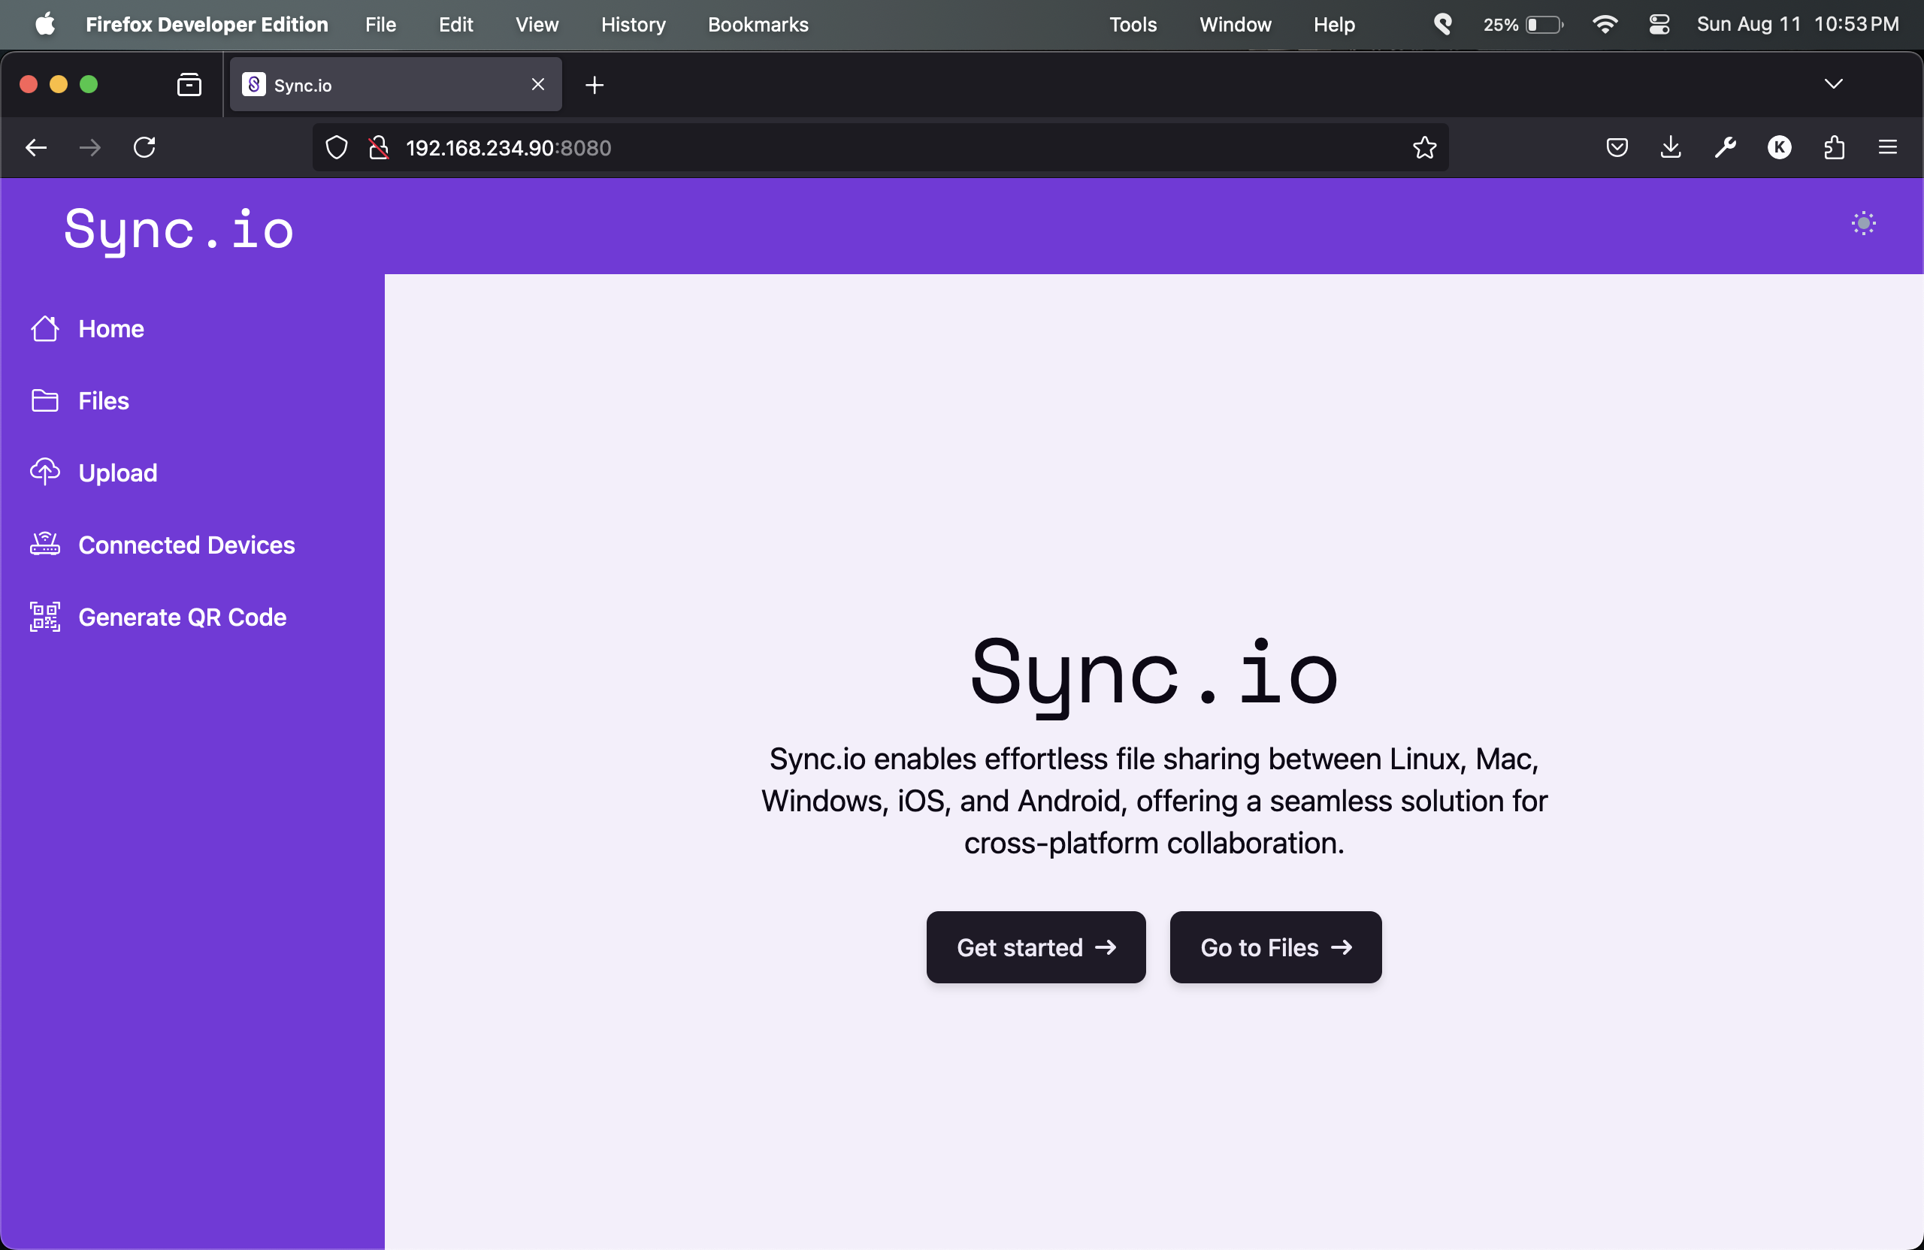The width and height of the screenshot is (1924, 1250).
Task: Open Generate QR Code in the sidebar
Action: click(x=182, y=617)
